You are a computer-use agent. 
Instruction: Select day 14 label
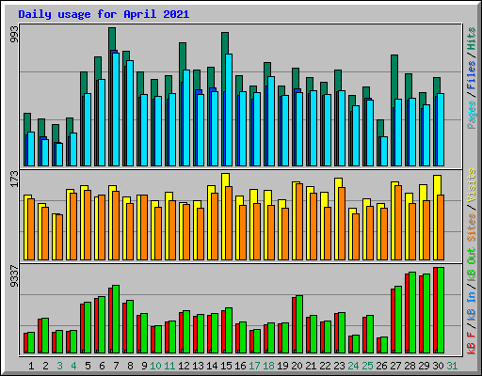212,366
